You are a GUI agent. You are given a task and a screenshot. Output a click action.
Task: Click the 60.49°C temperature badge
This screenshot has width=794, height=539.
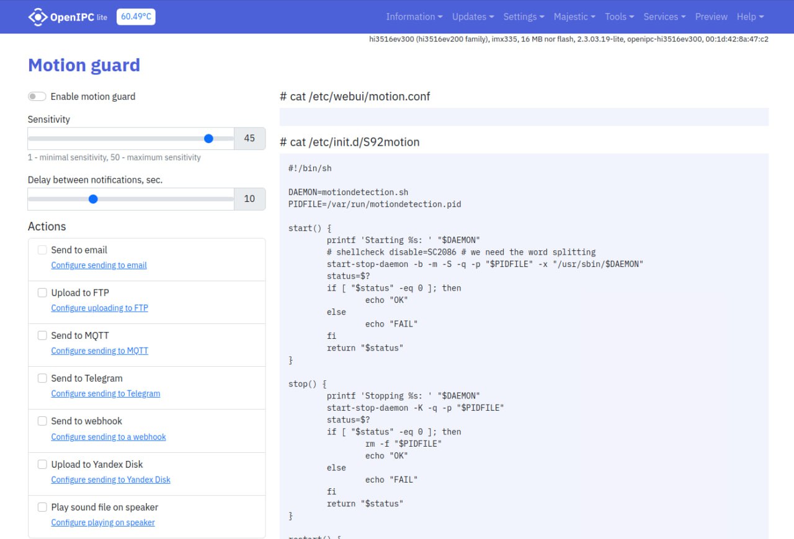point(136,17)
